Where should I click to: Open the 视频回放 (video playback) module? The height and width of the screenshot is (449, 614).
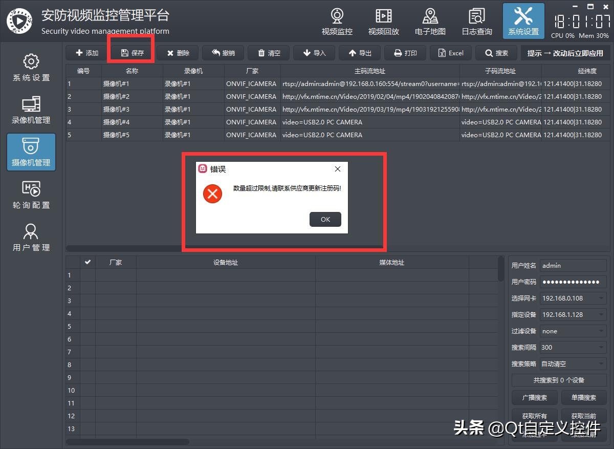pyautogui.click(x=383, y=22)
